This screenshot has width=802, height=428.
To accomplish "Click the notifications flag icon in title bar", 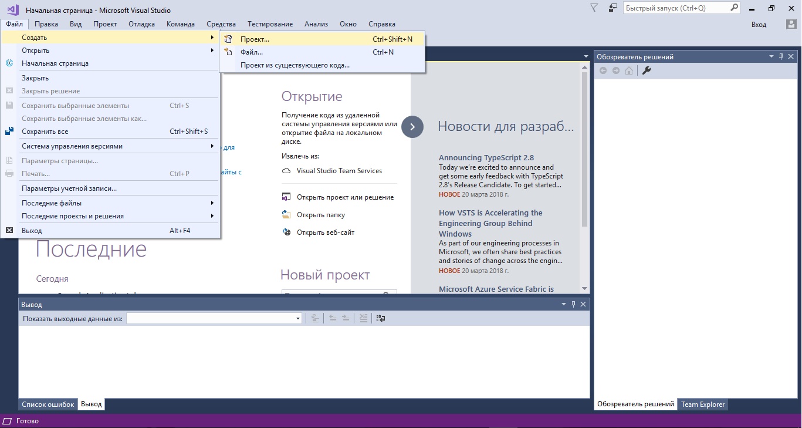I will (x=594, y=8).
